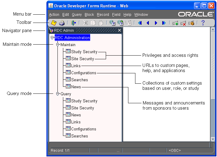This screenshot has width=217, height=157.
Task: Select RDC Administration tree root label
Action: point(72,38)
